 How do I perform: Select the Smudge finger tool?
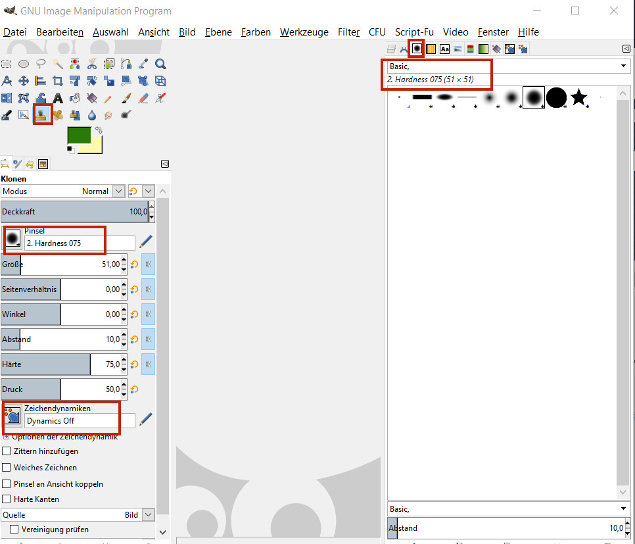pos(108,115)
